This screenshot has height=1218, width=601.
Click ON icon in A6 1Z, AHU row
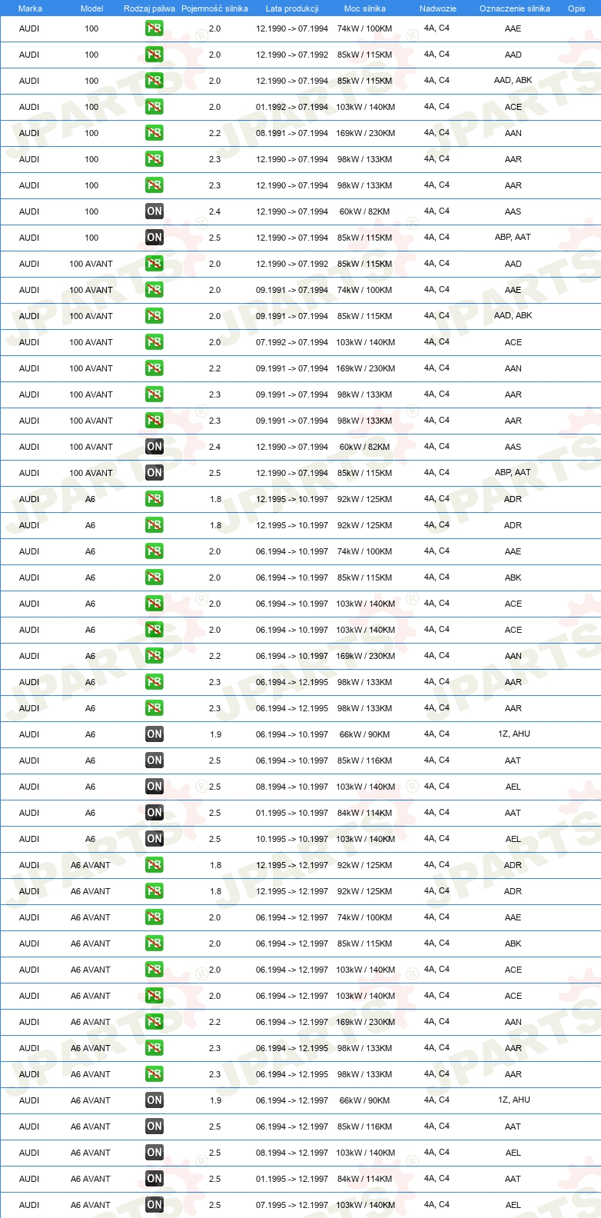(x=154, y=734)
